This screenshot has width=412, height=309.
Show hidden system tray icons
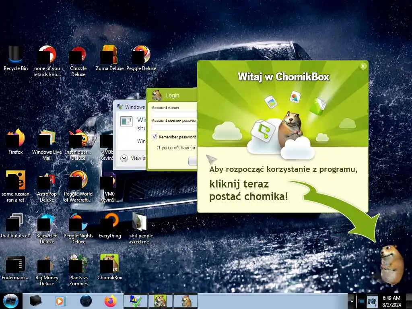[x=352, y=301]
